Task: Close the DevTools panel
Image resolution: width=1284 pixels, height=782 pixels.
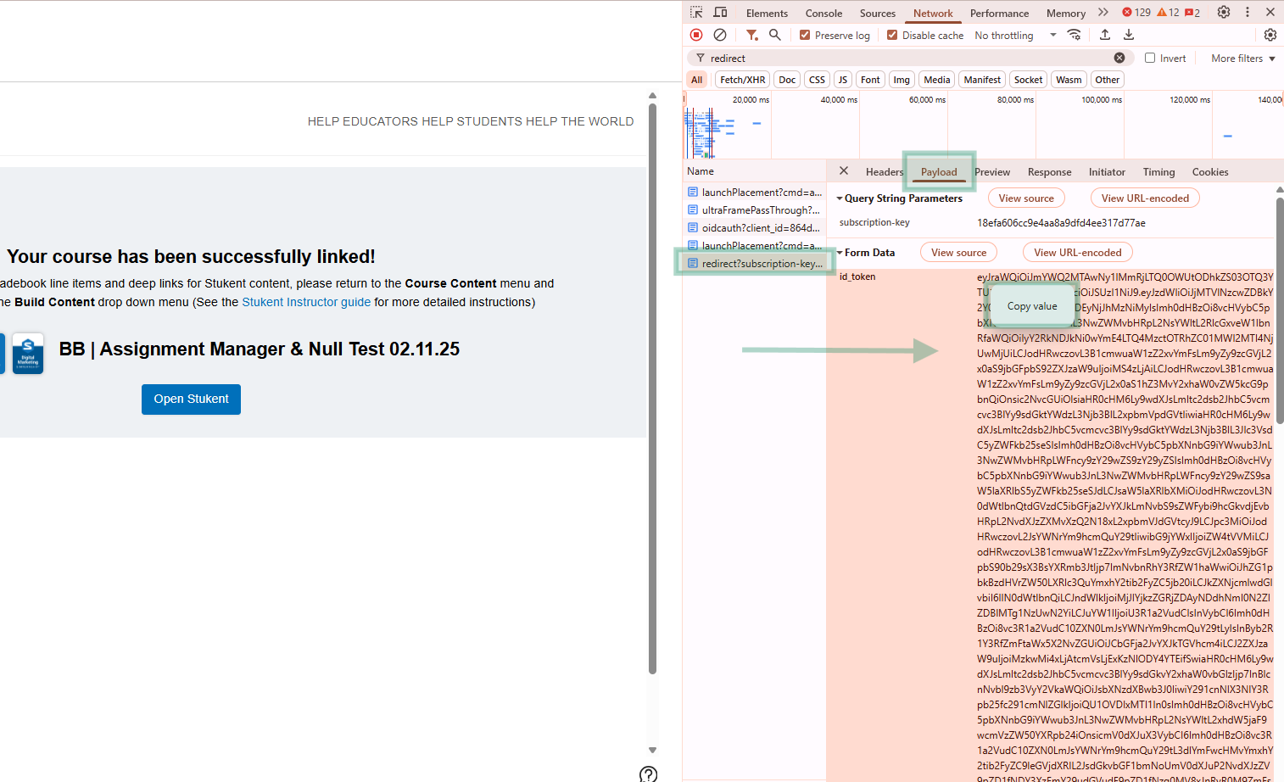Action: pos(1270,12)
